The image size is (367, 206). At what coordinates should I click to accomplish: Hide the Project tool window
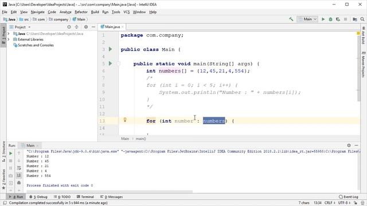(93, 27)
